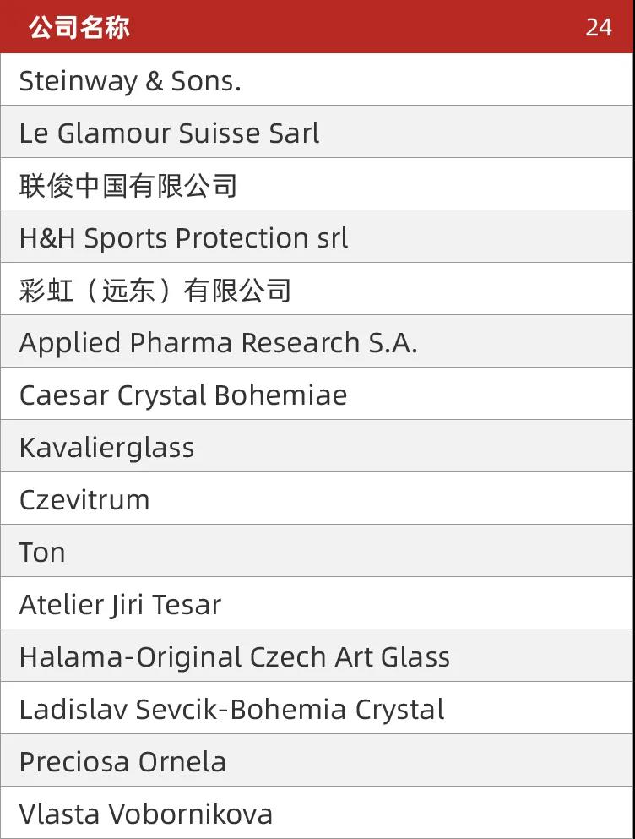Choose the Kavalierglass entry
Image resolution: width=635 pixels, height=839 pixels.
pyautogui.click(x=317, y=446)
